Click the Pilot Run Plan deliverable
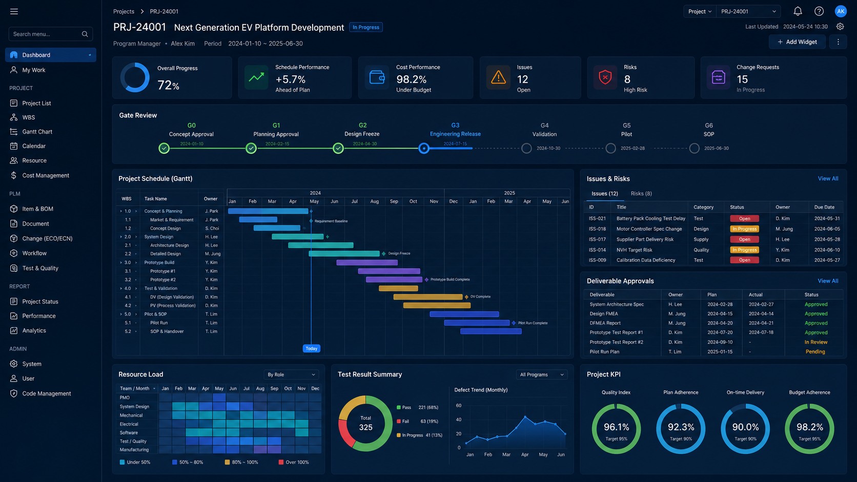This screenshot has height=482, width=857. [604, 352]
